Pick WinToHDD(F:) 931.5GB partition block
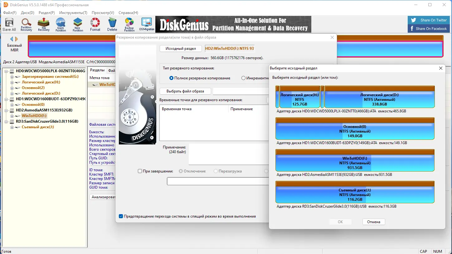Screen dimensions: 452x254 pos(355,160)
